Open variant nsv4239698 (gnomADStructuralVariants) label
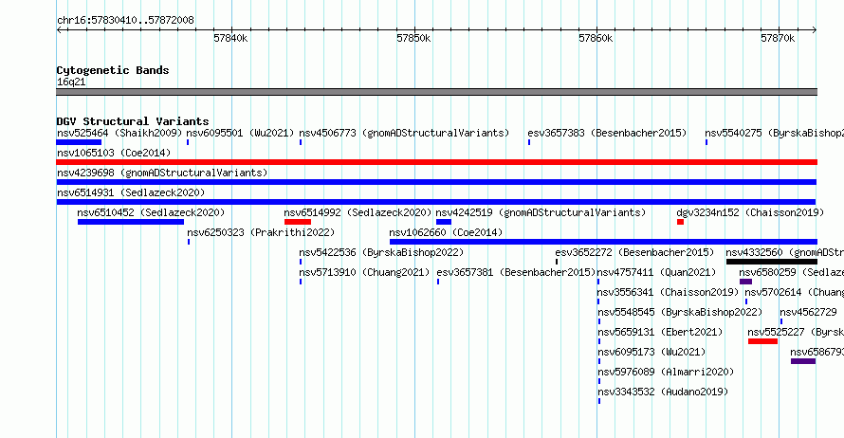This screenshot has width=844, height=438. coord(162,173)
